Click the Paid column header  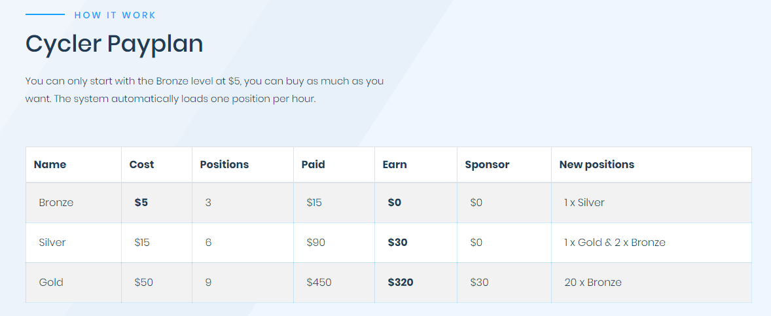point(313,165)
